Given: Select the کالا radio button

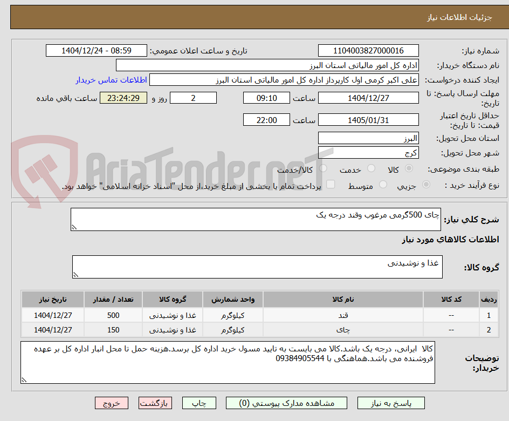Looking at the screenshot, I should [x=409, y=168].
